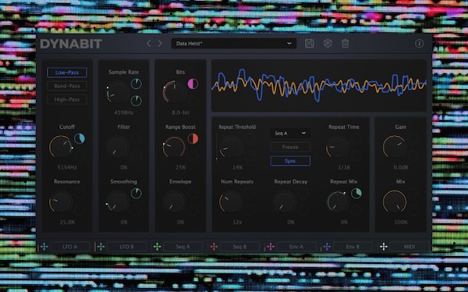
Task: Click the Smoothing knob
Action: coord(118,201)
